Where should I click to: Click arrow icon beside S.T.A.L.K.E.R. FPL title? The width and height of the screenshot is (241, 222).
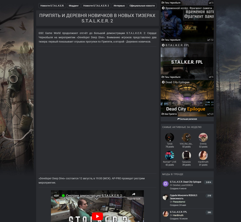point(163,45)
